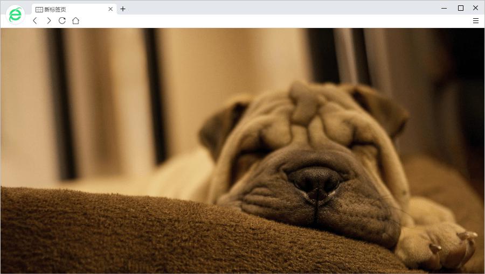The image size is (485, 274).
Task: Maximize the browser window
Action: pos(460,8)
